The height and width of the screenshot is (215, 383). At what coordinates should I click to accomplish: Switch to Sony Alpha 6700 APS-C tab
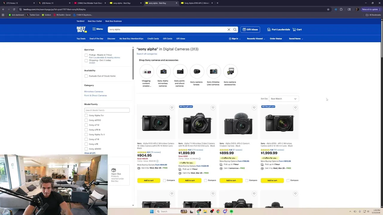(196, 3)
